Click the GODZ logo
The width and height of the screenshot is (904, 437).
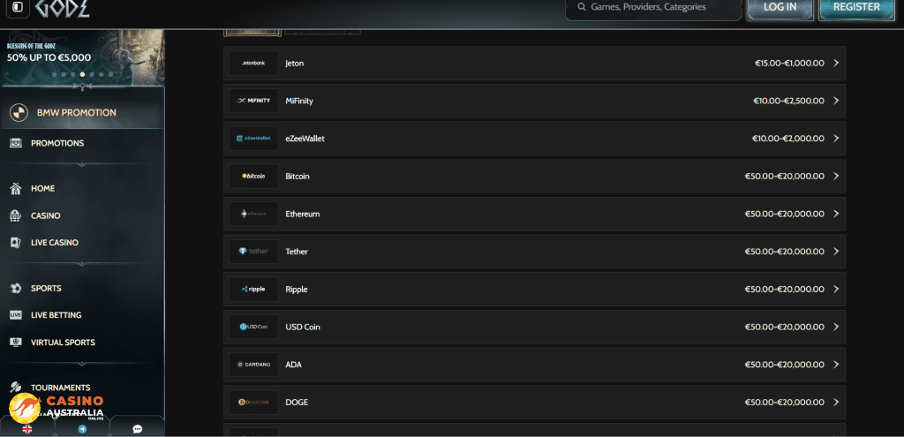tap(62, 8)
